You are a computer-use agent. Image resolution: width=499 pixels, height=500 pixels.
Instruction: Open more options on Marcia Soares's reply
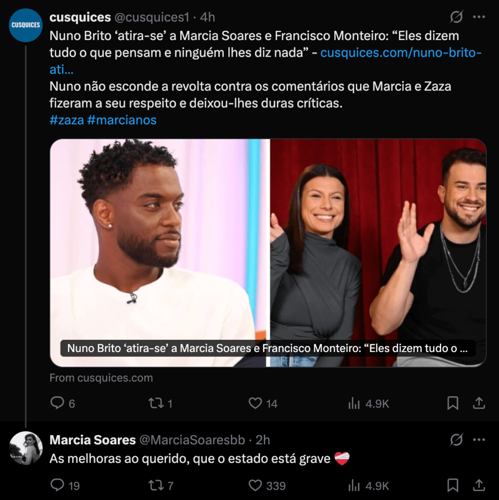(x=479, y=440)
